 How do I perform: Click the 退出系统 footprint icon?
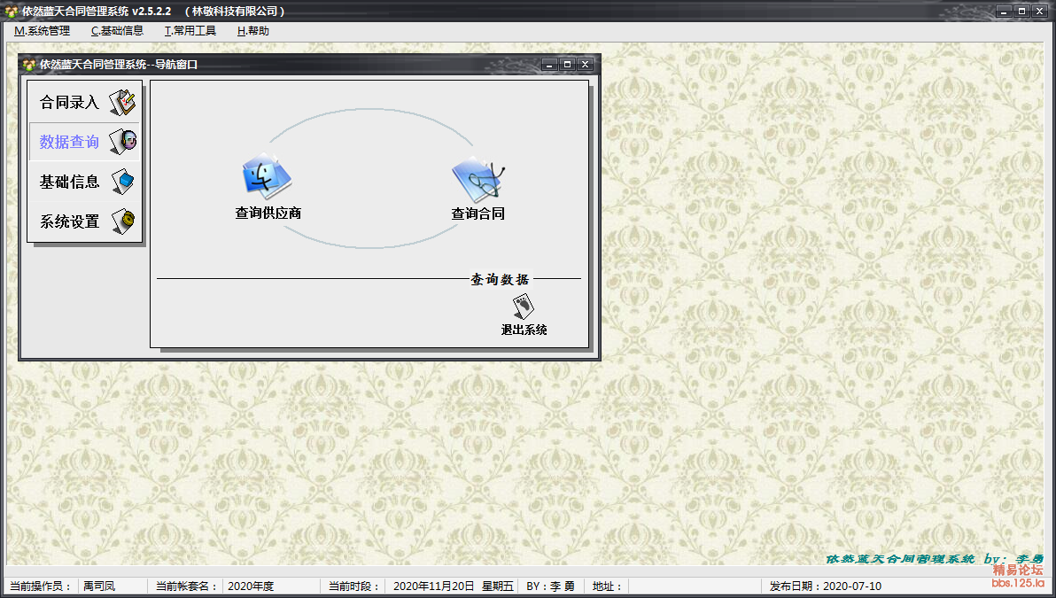click(524, 307)
